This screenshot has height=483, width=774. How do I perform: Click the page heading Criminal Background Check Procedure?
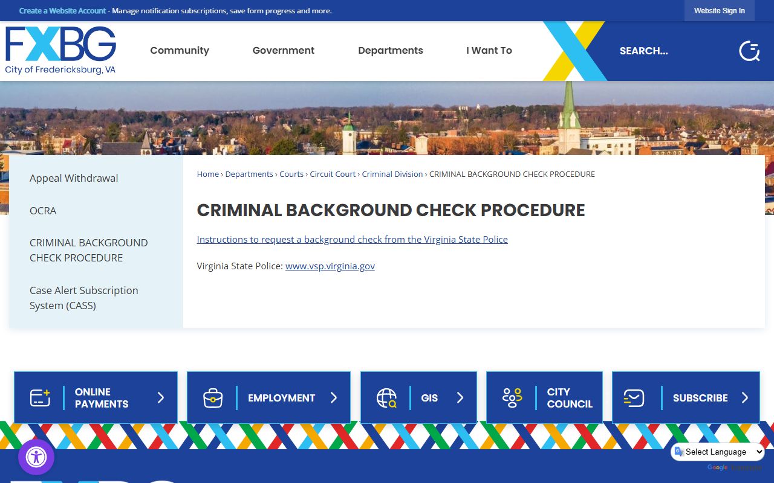(x=391, y=210)
